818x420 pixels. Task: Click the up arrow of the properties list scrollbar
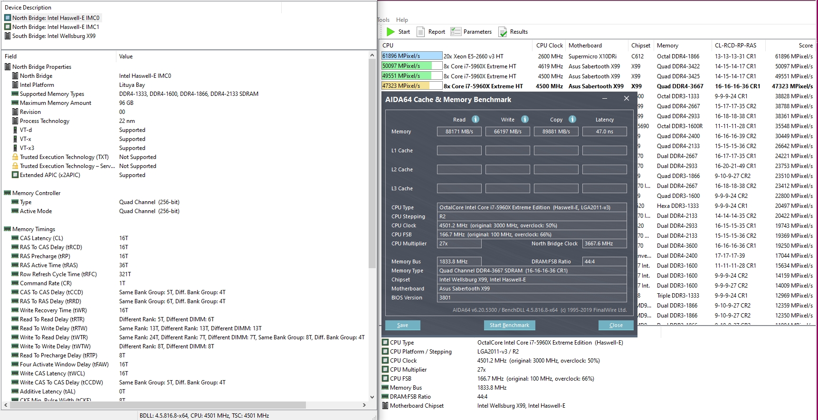point(372,56)
